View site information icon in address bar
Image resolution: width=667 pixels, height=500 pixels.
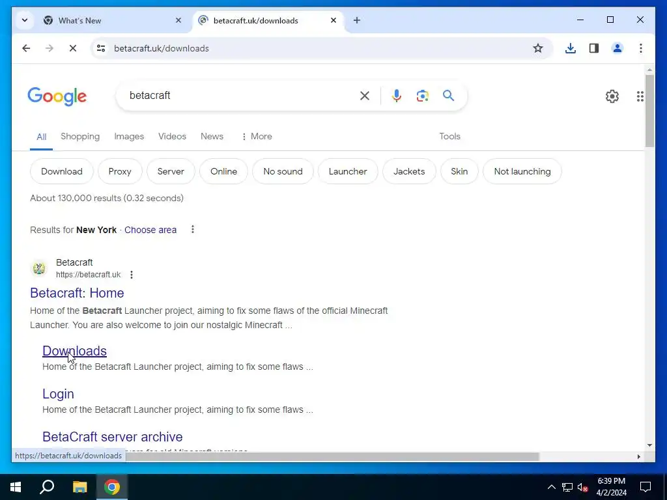point(101,48)
